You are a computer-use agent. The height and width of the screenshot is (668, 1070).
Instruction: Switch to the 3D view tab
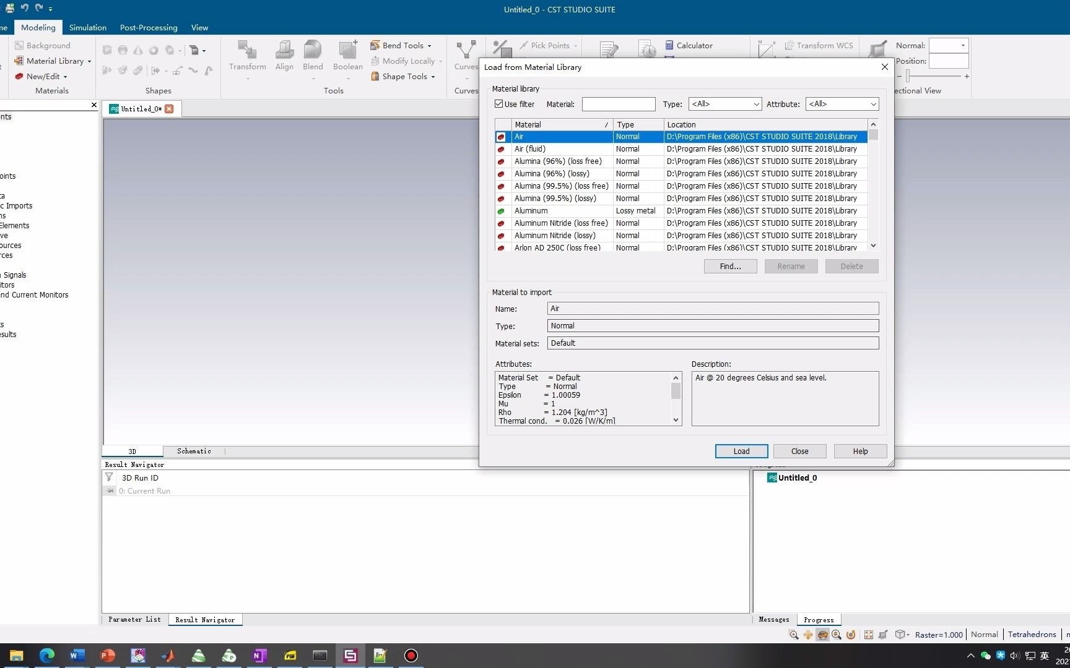click(133, 451)
